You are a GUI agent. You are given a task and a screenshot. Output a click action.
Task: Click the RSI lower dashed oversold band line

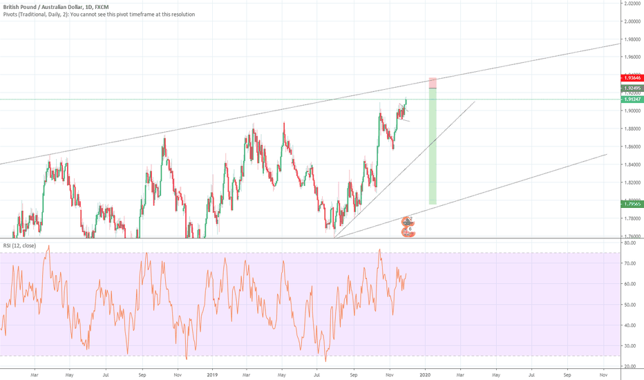click(x=207, y=356)
